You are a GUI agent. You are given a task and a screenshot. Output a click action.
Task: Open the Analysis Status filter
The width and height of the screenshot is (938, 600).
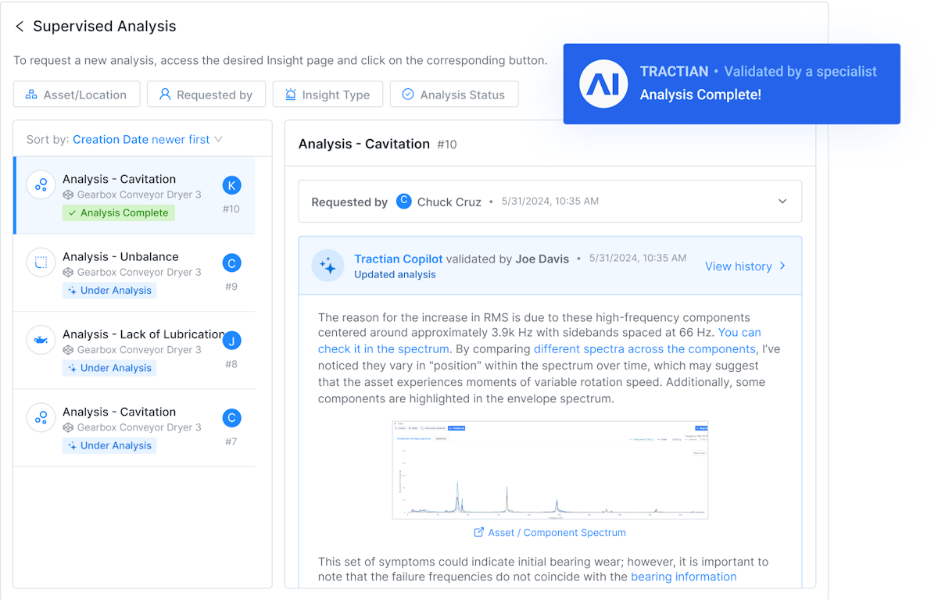pos(453,95)
